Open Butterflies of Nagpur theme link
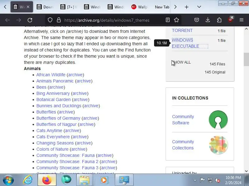Screen dimensions: 249x186 (57, 124)
